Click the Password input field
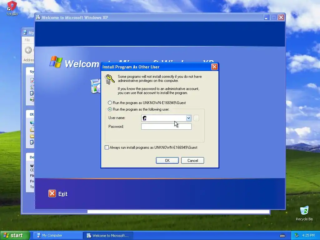 [x=166, y=127]
